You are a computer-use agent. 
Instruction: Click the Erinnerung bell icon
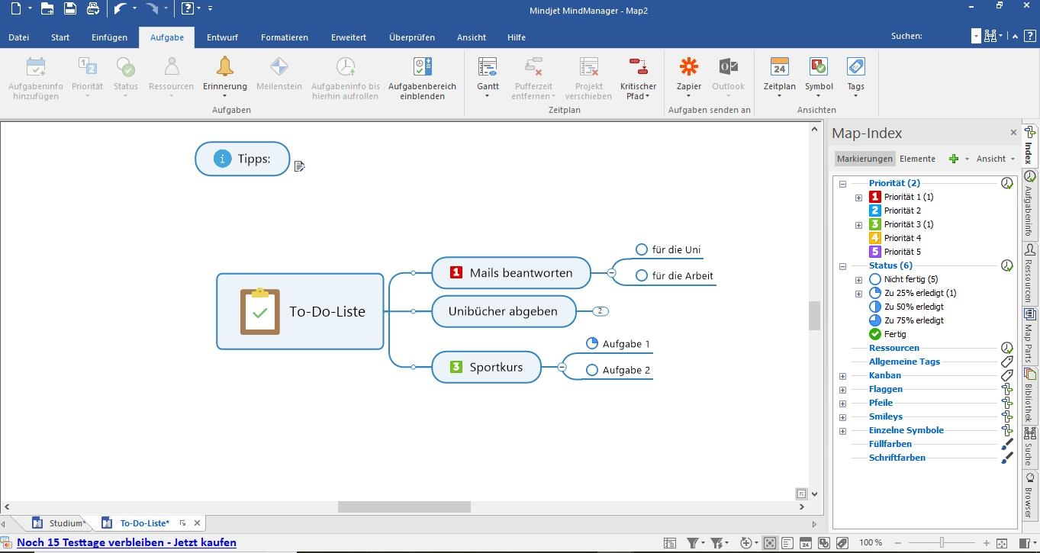[x=224, y=68]
